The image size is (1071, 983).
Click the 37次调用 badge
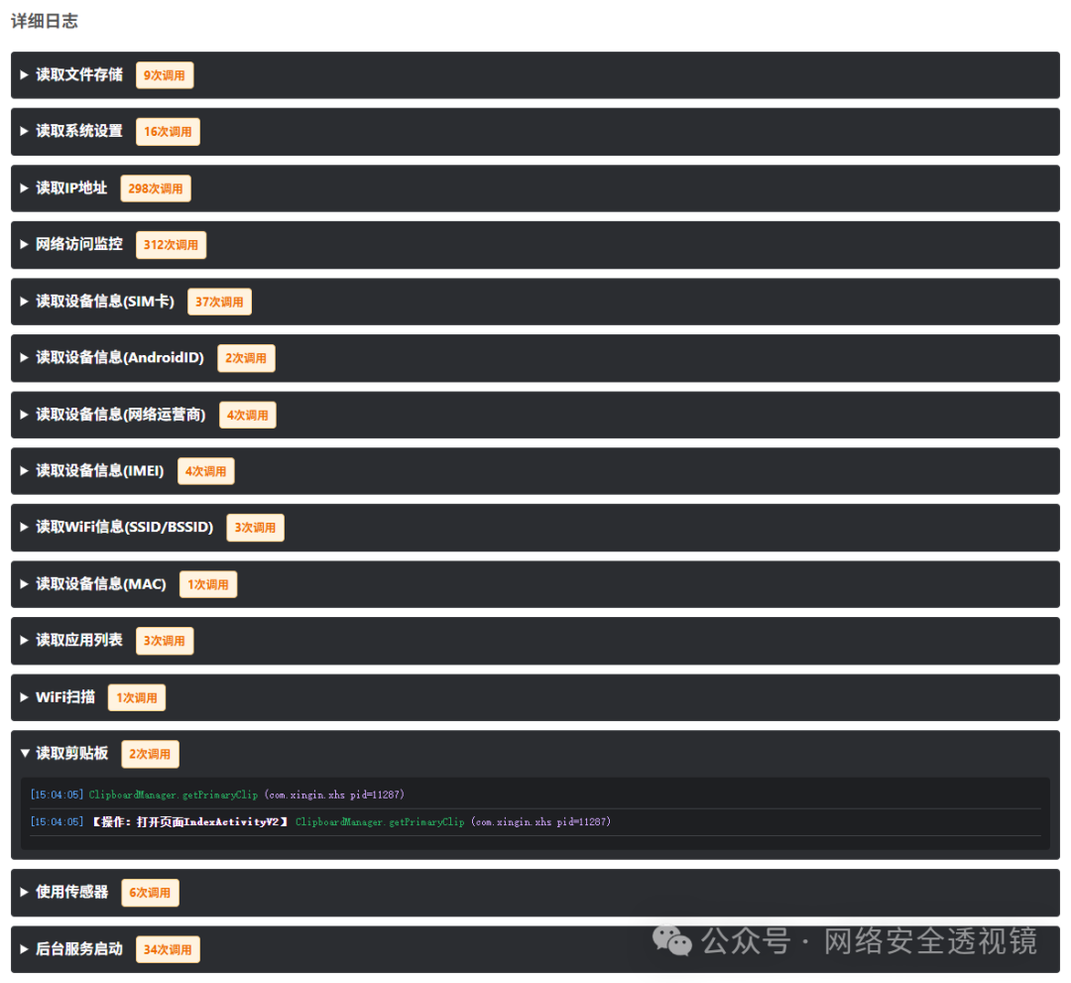pos(219,302)
